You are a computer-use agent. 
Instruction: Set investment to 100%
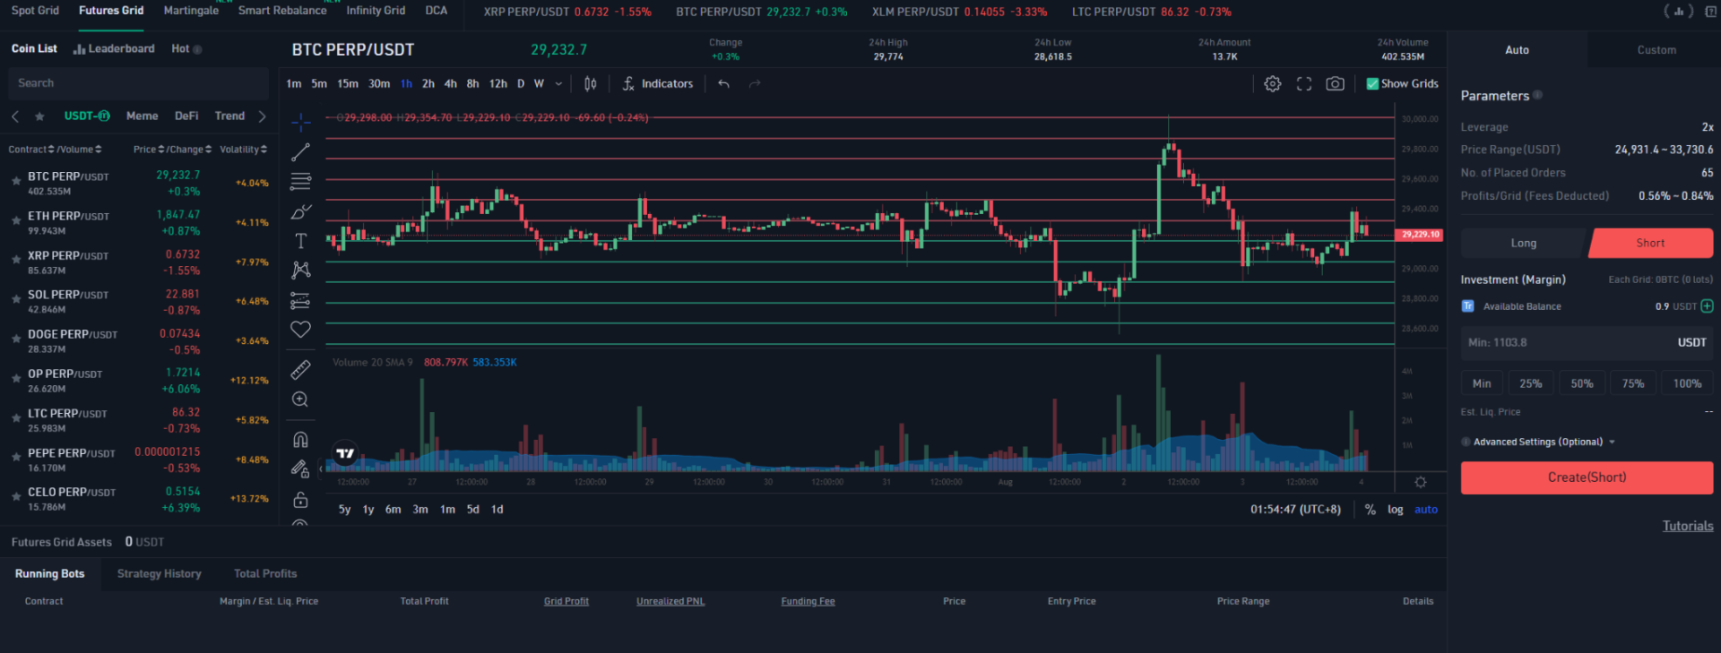(1687, 383)
